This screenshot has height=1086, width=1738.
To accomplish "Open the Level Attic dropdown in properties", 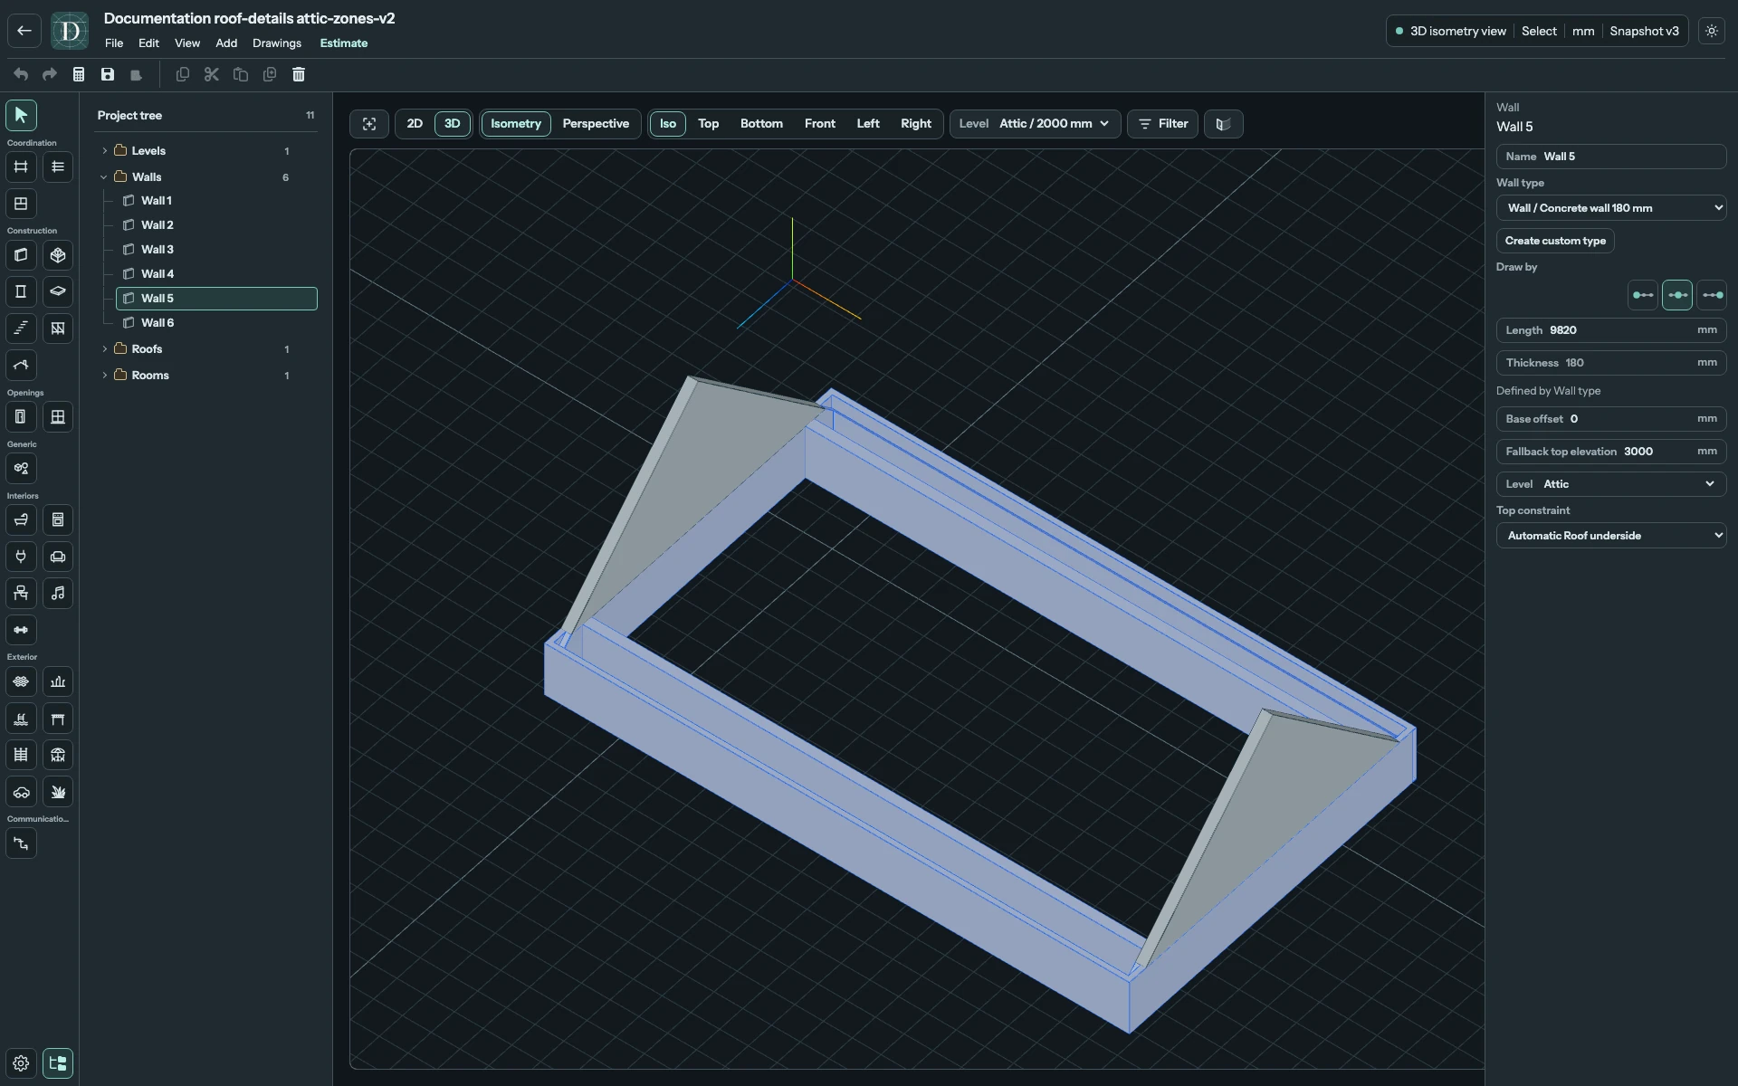I will [1611, 484].
